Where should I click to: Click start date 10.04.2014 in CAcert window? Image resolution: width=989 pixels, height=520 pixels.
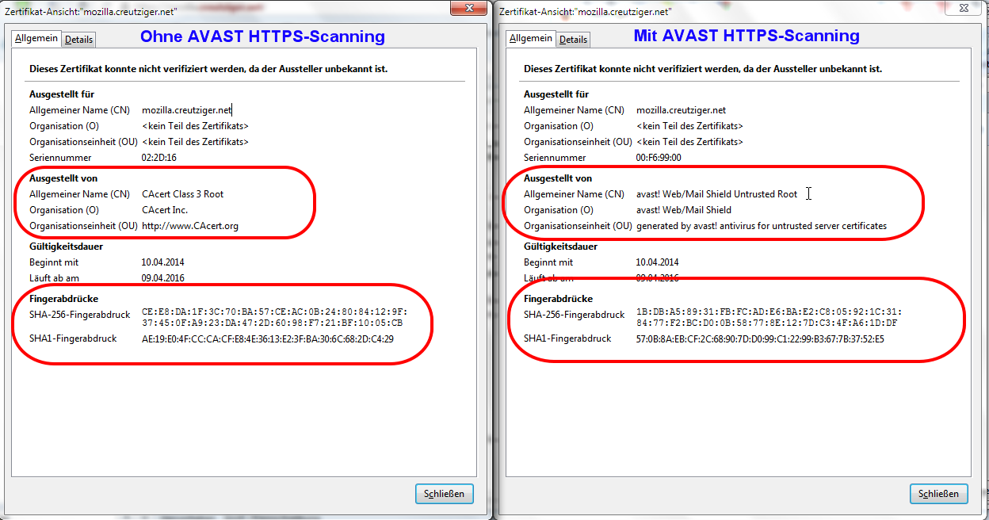tap(163, 262)
